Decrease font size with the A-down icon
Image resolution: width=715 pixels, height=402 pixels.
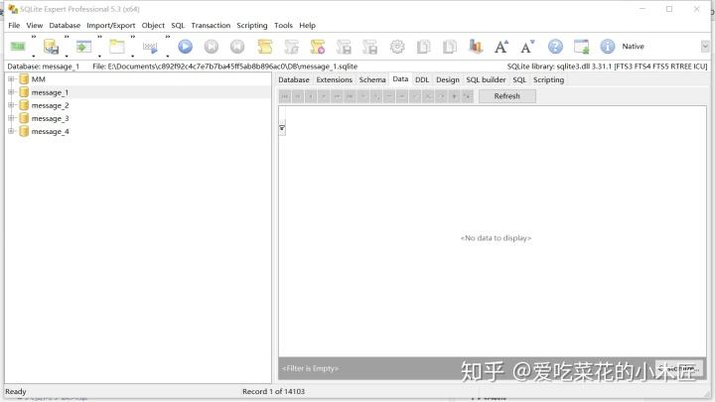click(527, 47)
